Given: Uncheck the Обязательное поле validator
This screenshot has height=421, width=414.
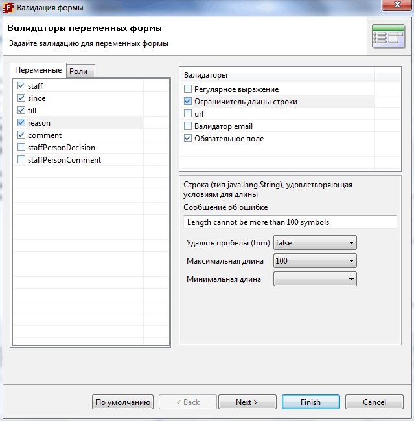Looking at the screenshot, I should [x=188, y=138].
